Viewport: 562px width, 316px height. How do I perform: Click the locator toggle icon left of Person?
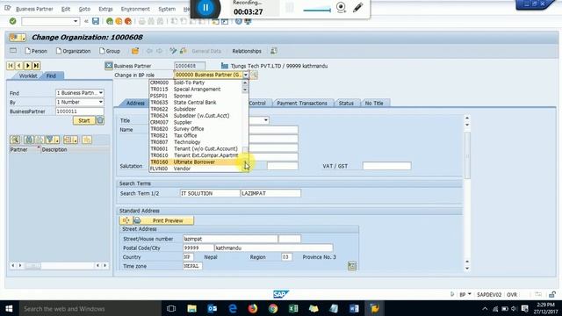[x=13, y=51]
